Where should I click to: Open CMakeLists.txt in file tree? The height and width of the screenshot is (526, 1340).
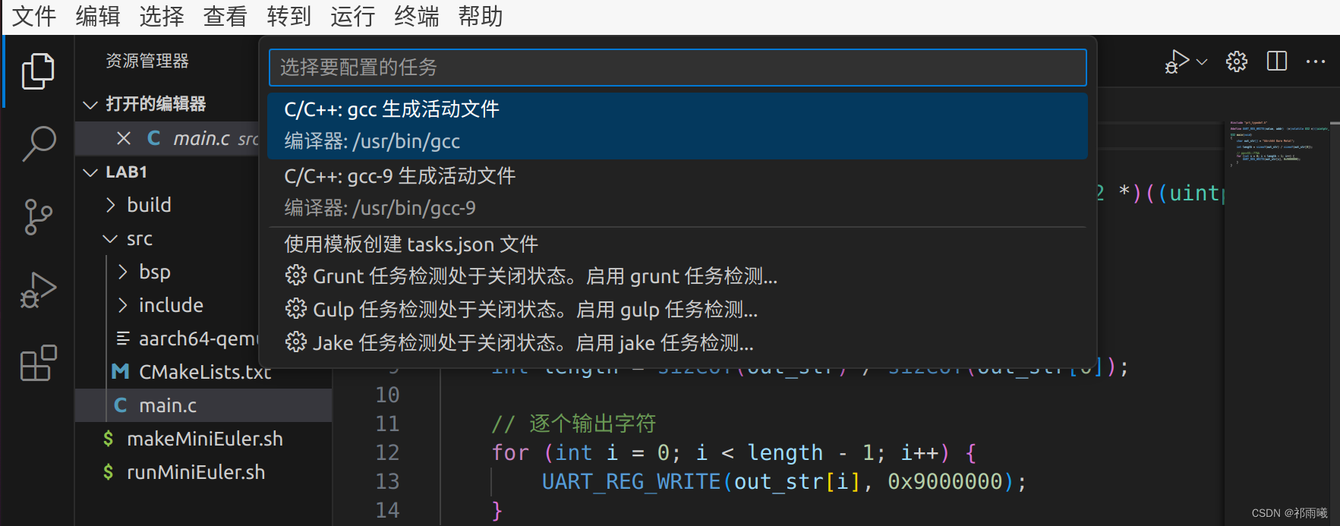pos(205,372)
